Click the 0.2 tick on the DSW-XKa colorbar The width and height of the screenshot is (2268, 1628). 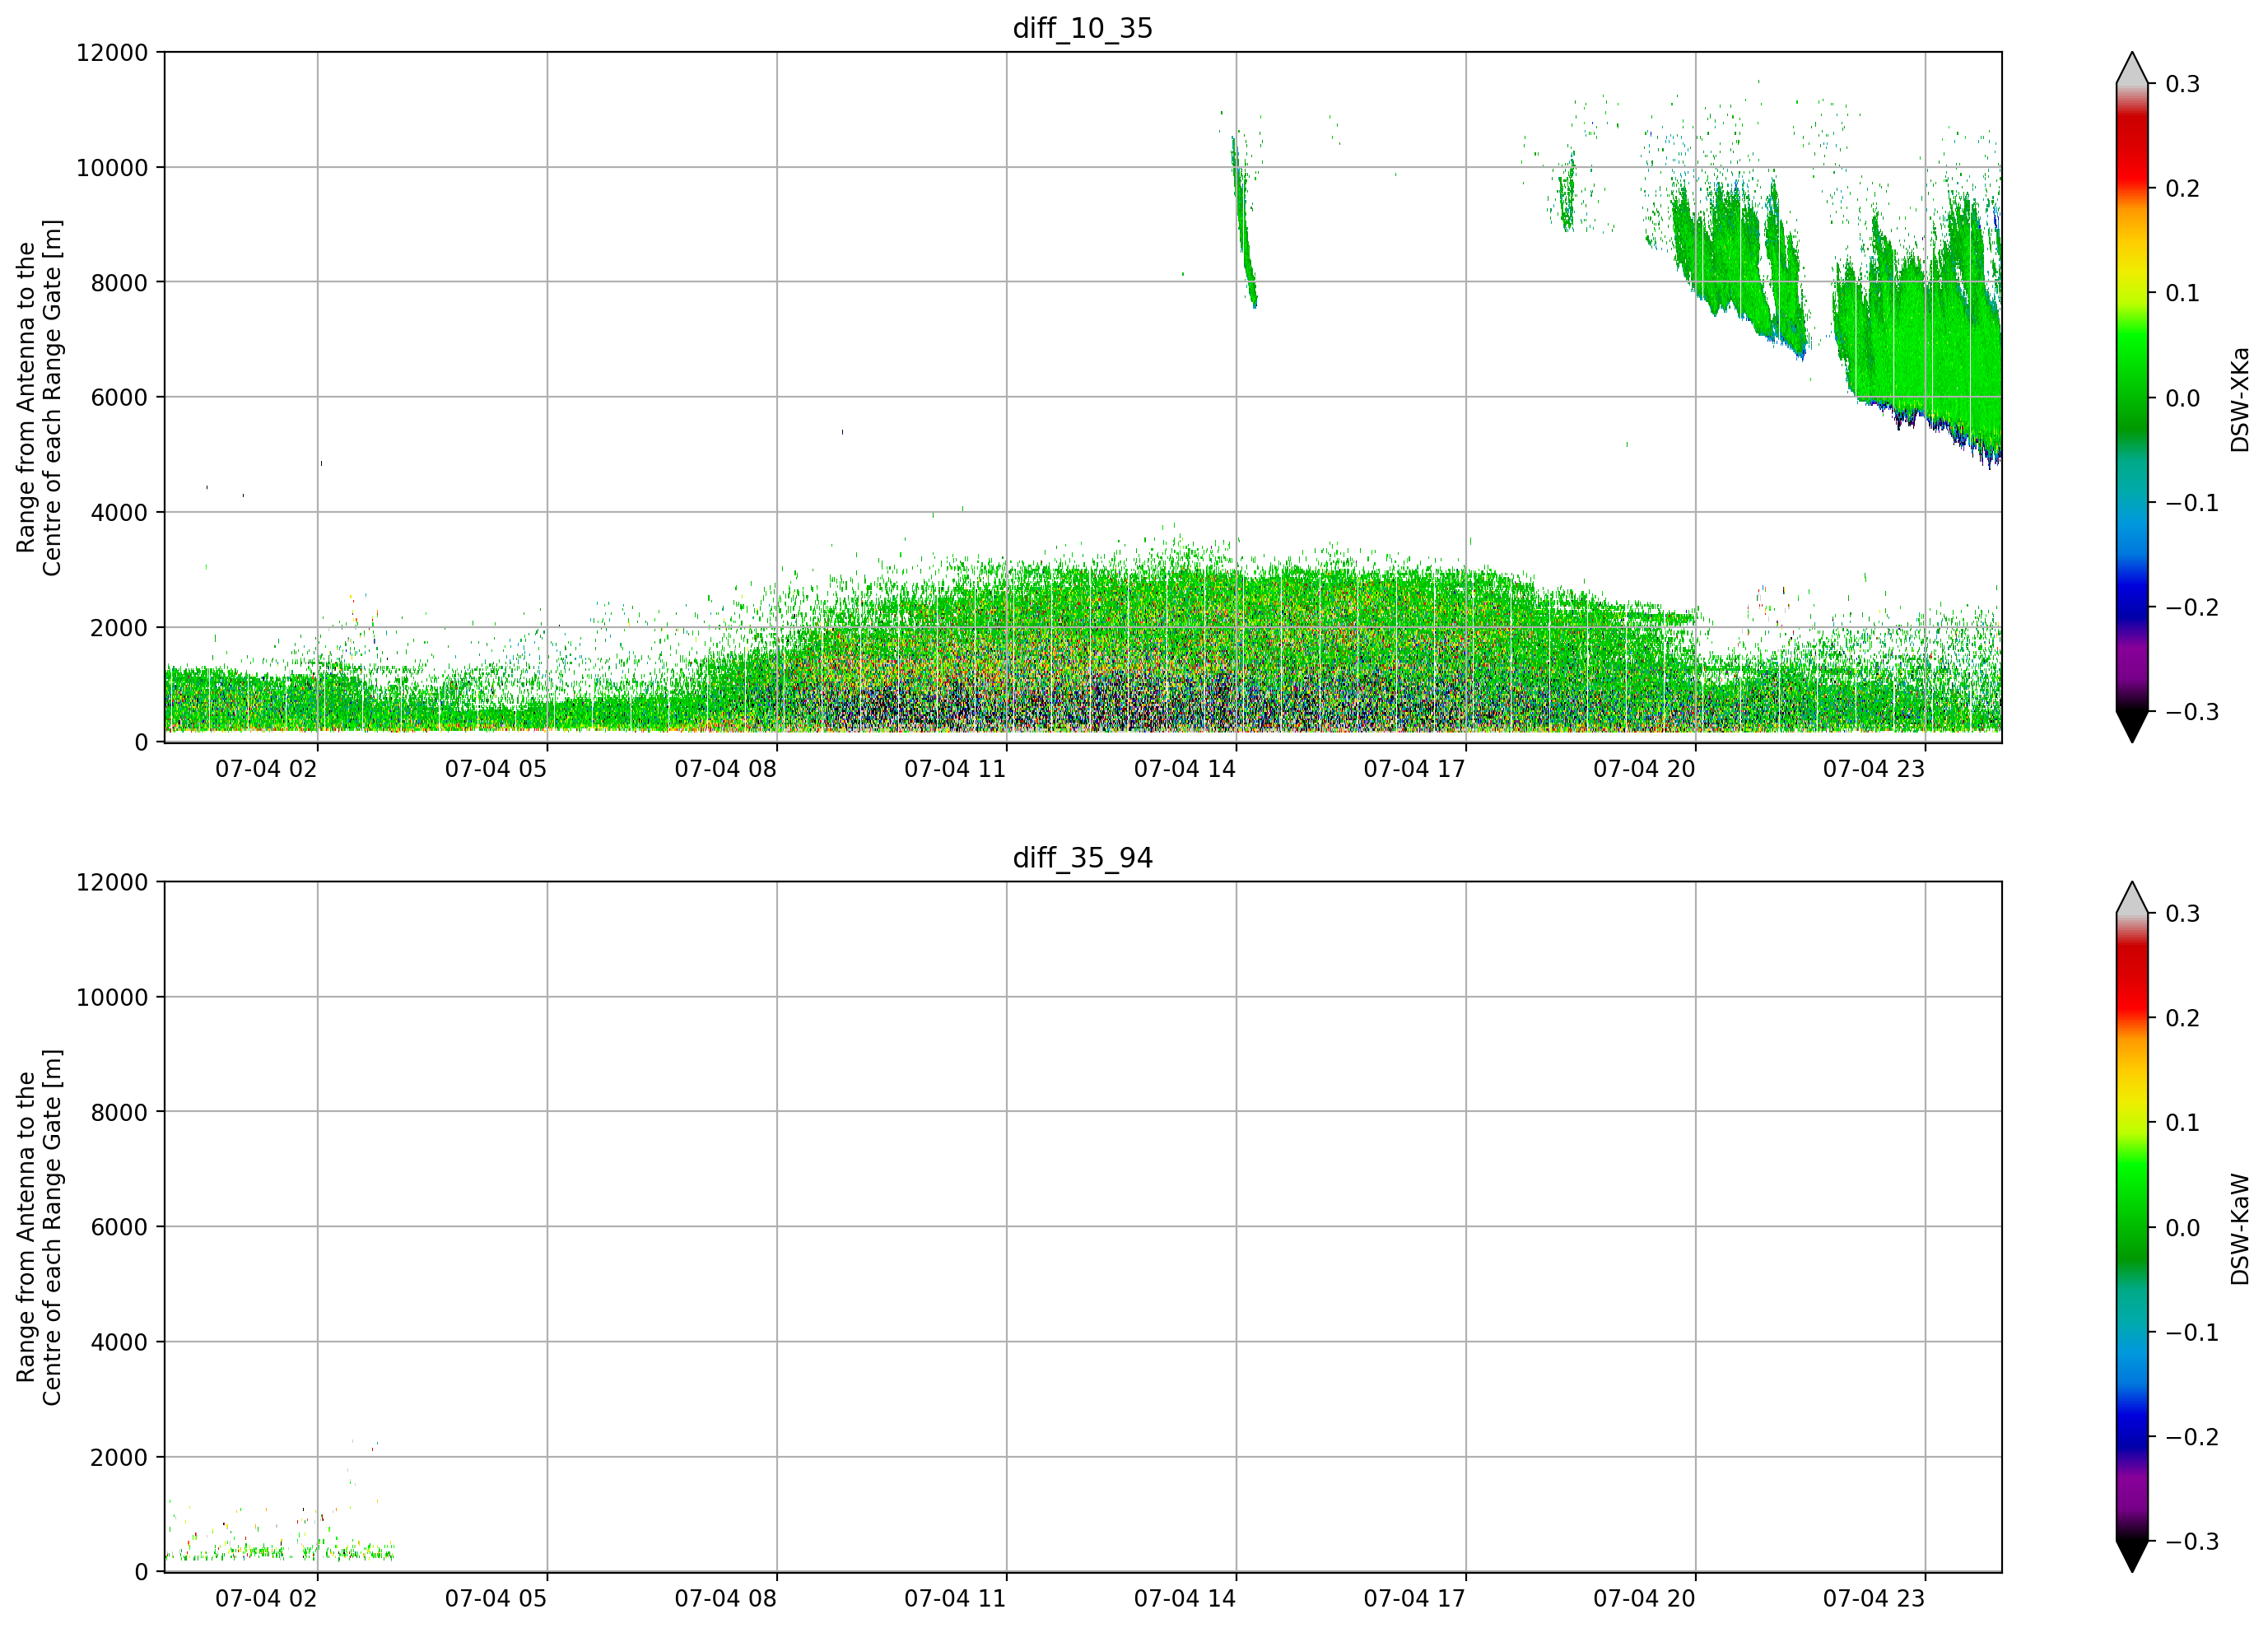[x=2182, y=189]
